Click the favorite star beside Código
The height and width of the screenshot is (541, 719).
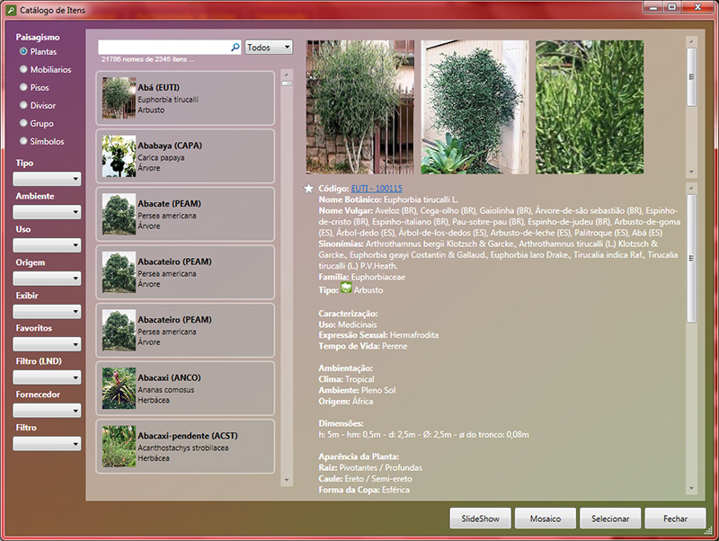click(x=309, y=189)
